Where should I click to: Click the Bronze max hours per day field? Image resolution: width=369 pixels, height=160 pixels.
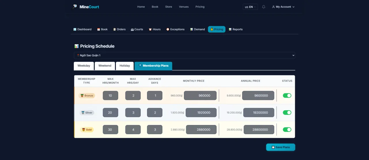(x=133, y=96)
